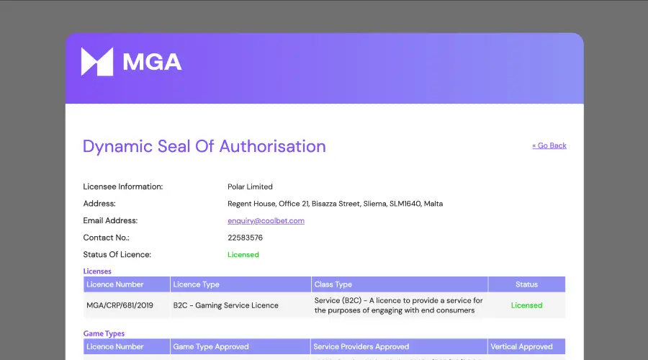Screen dimensions: 648x360
Task: Click the Game Type Approved column header
Action: (x=240, y=347)
